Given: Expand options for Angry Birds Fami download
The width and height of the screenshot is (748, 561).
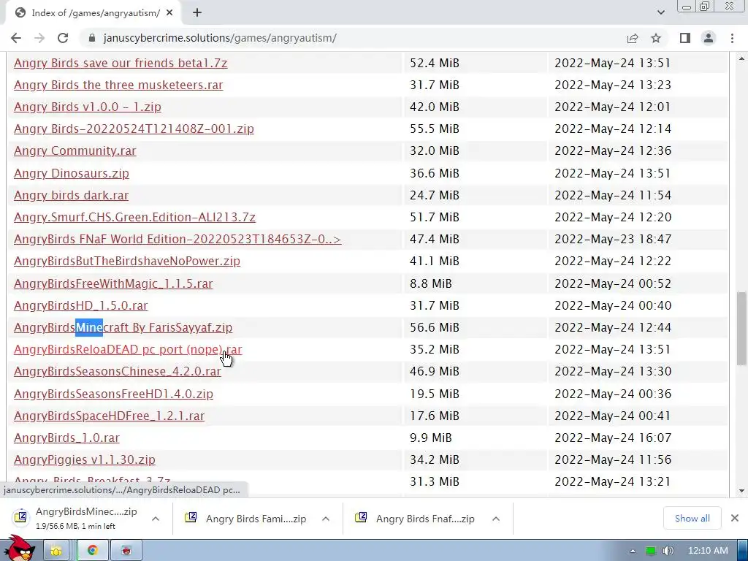Looking at the screenshot, I should click(x=326, y=519).
